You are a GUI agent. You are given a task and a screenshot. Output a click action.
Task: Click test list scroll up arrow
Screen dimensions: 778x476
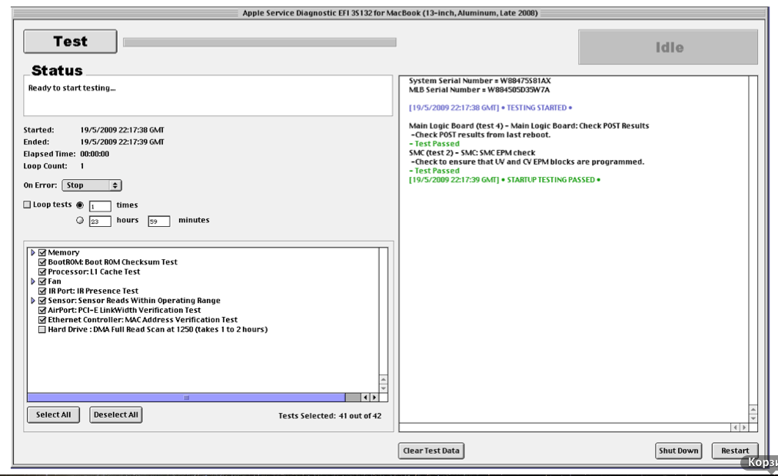click(384, 380)
